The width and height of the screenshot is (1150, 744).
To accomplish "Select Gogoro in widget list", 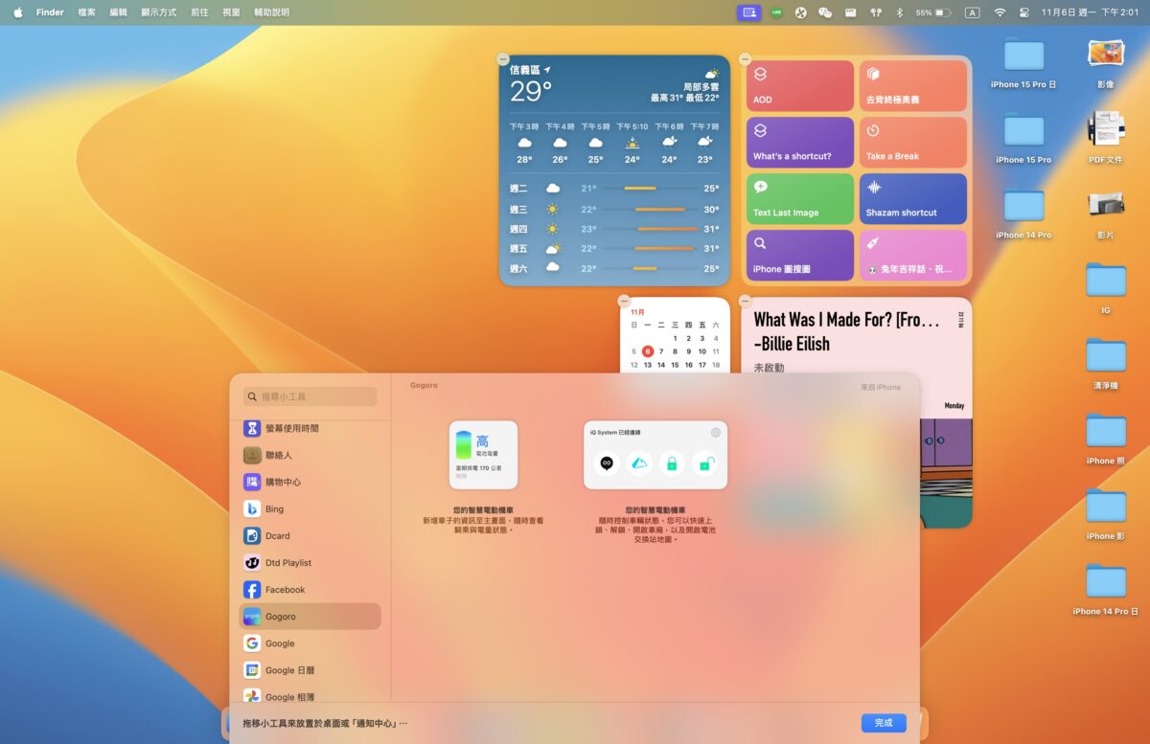I will (x=310, y=616).
